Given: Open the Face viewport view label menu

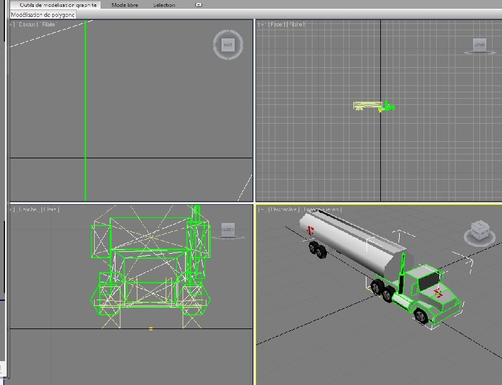Looking at the screenshot, I should click(277, 24).
